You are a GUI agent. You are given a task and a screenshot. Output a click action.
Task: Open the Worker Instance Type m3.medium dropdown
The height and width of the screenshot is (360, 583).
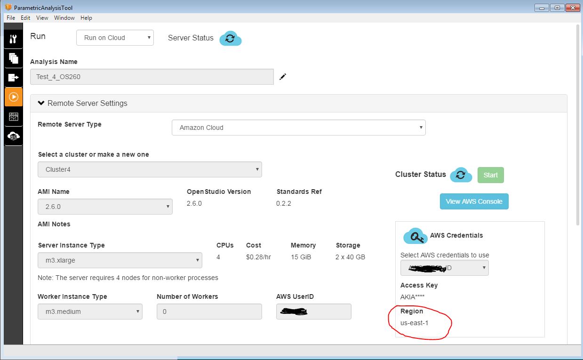click(90, 312)
